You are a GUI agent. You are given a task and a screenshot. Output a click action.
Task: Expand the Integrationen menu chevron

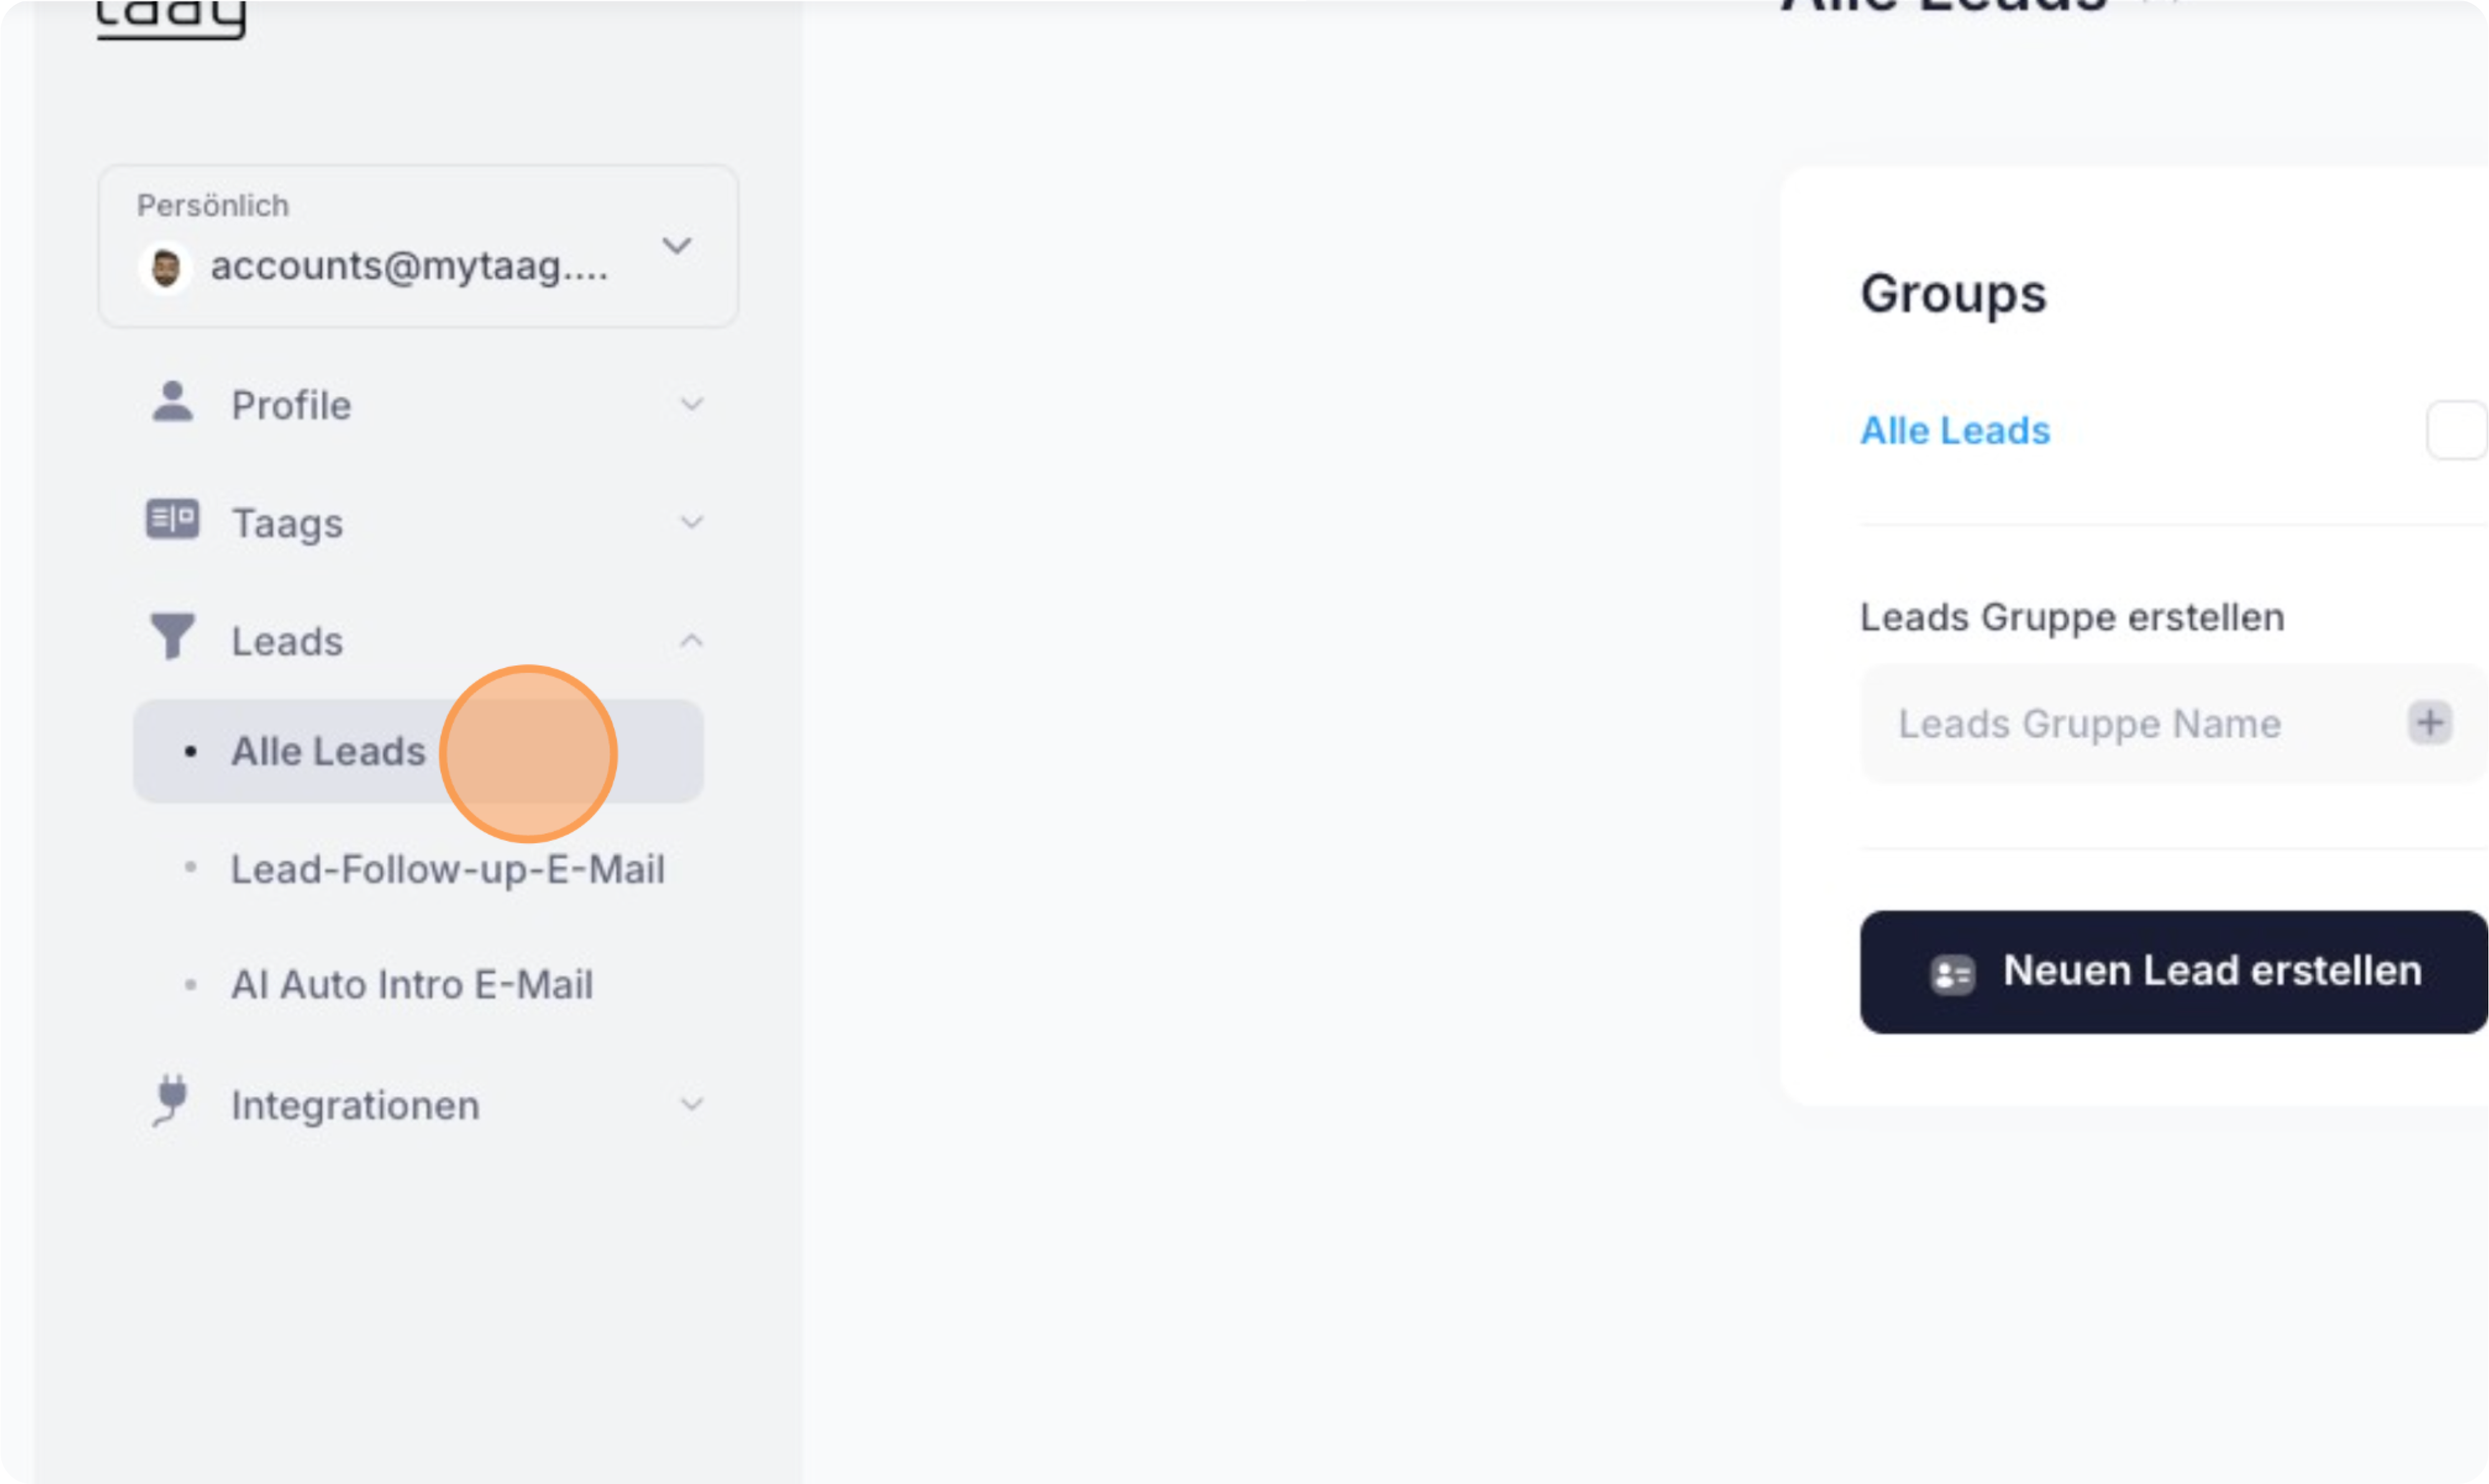pyautogui.click(x=691, y=1104)
